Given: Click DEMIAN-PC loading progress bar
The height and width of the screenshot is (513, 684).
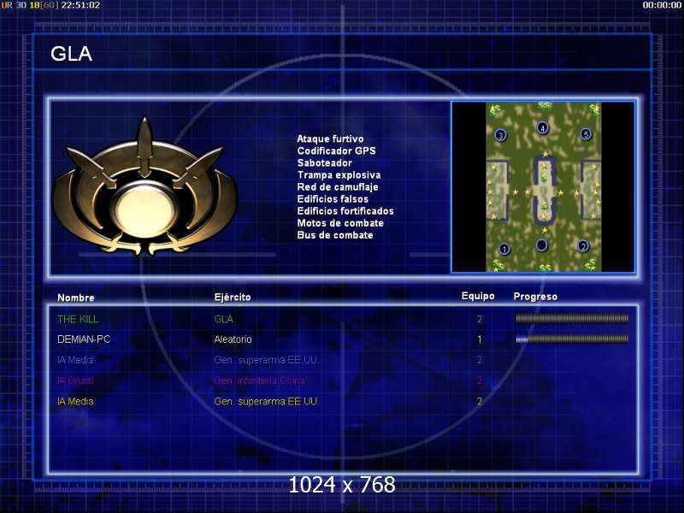Looking at the screenshot, I should point(572,339).
